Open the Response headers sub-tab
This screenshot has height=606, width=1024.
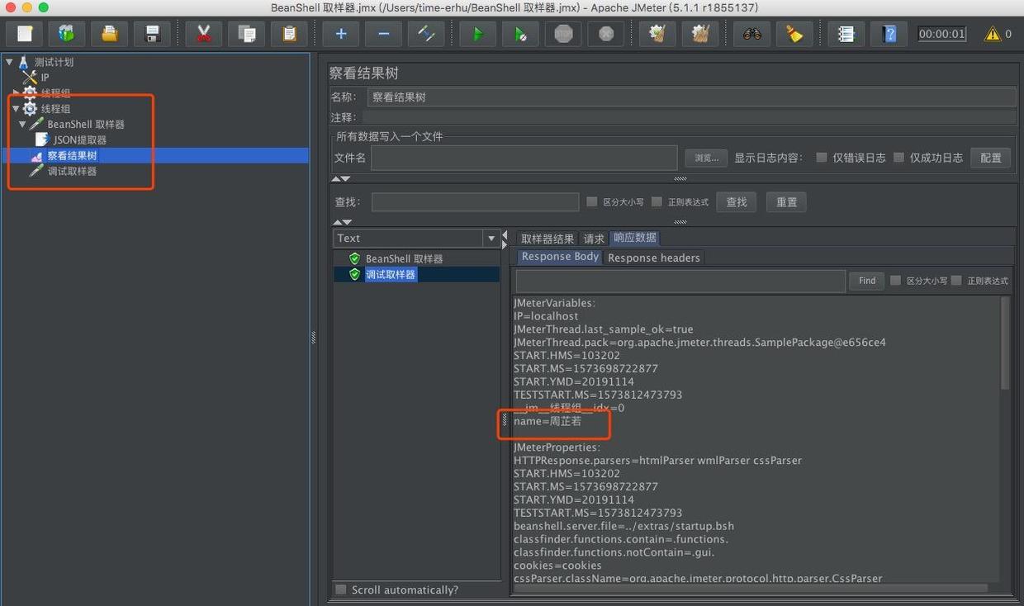point(653,258)
